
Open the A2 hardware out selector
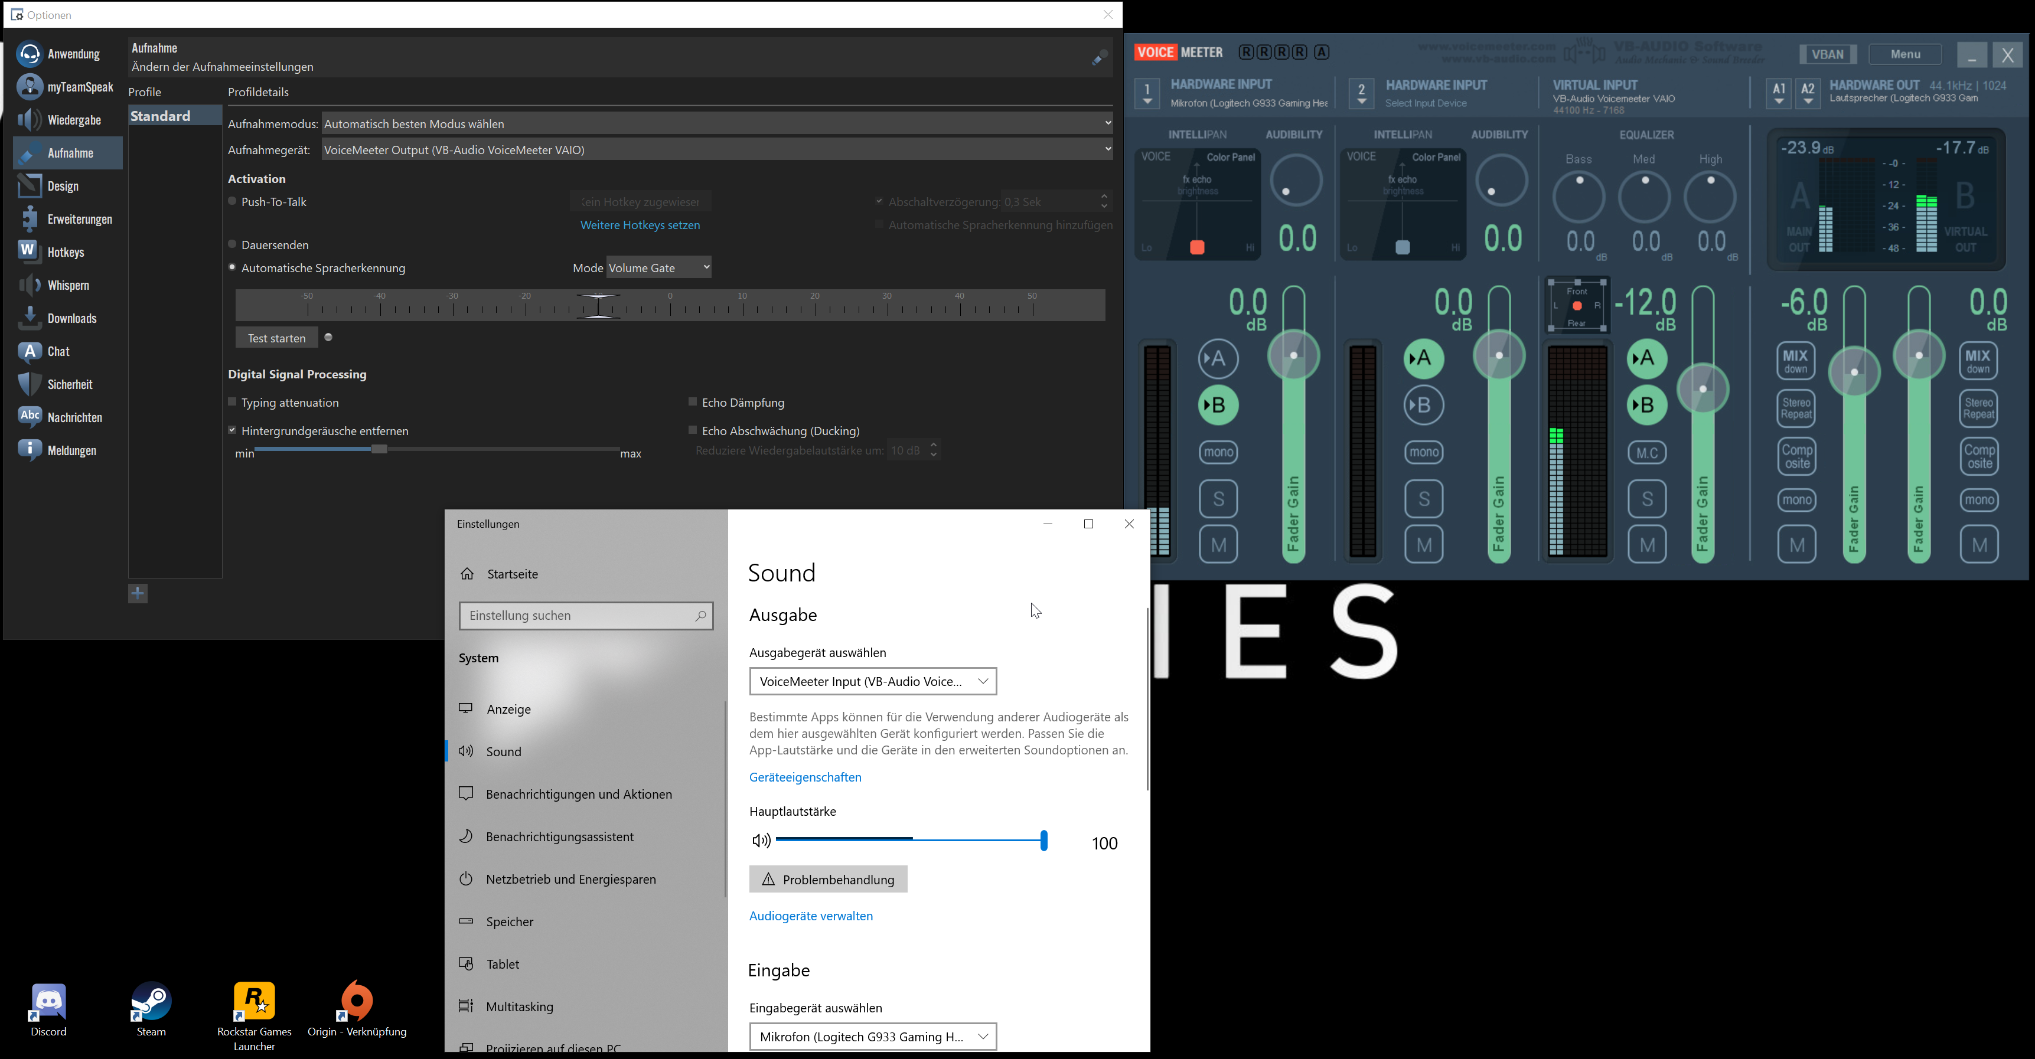pos(1808,94)
